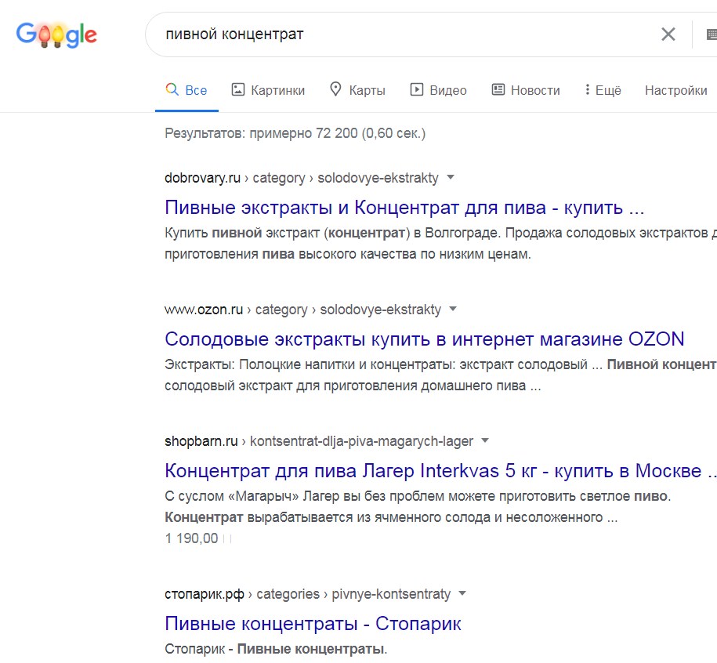Click the price 1 190,00 text

[191, 538]
